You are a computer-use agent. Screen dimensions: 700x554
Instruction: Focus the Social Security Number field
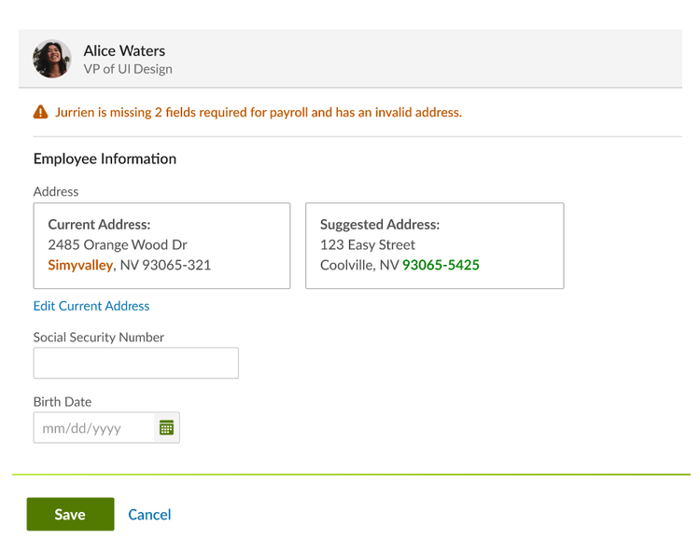click(x=136, y=363)
